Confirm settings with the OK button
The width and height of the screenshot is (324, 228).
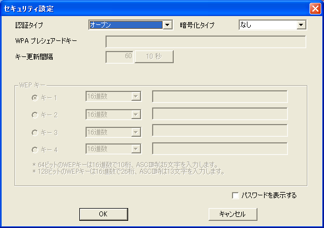(x=104, y=214)
